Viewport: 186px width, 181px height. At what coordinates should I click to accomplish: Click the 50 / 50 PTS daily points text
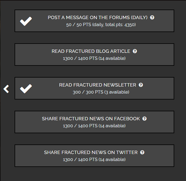click(101, 25)
